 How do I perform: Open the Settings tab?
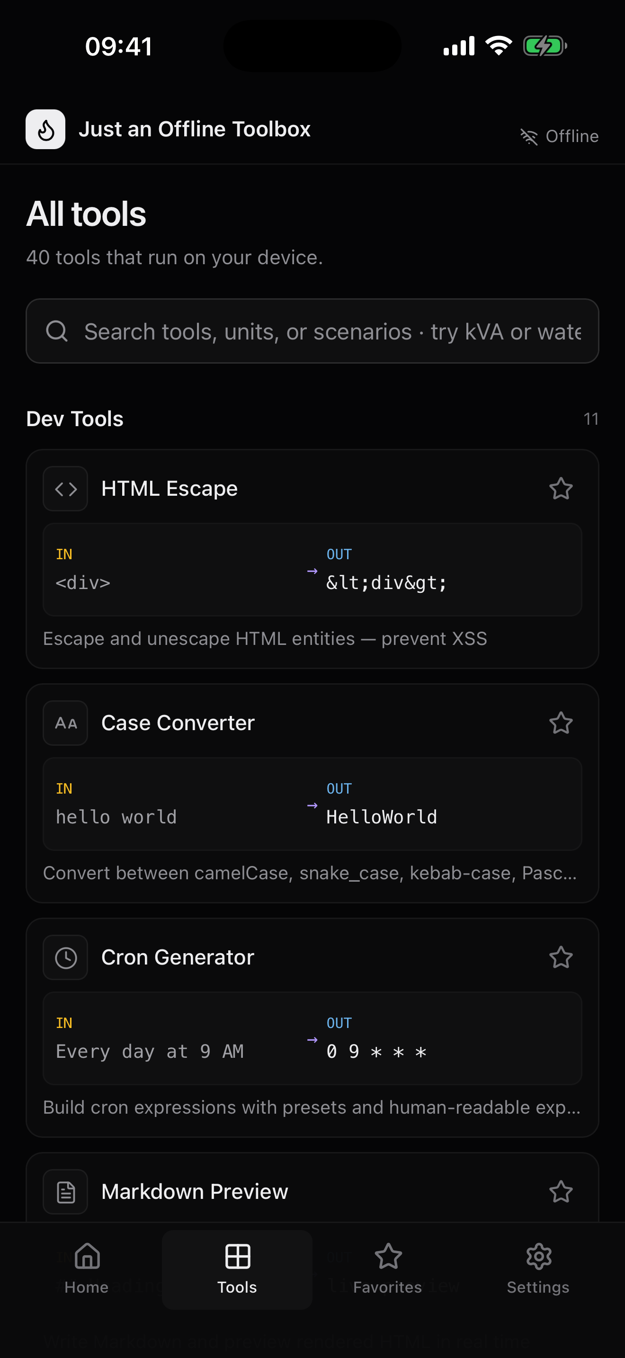[538, 1269]
